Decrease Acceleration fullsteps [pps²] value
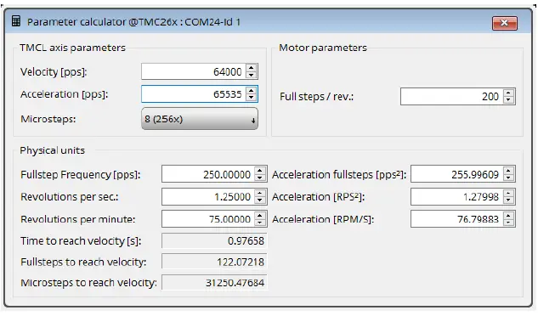This screenshot has width=538, height=316. pos(509,178)
